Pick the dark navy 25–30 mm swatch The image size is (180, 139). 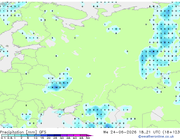pyautogui.click(x=57, y=135)
